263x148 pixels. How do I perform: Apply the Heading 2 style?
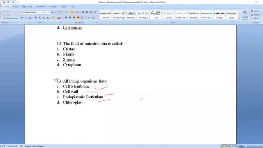click(143, 15)
